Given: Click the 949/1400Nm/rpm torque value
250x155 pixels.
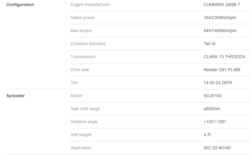Looking at the screenshot, I should [220, 31].
